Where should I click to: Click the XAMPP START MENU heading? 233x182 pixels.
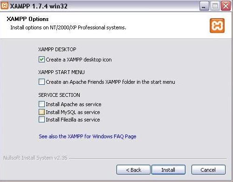(x=62, y=72)
